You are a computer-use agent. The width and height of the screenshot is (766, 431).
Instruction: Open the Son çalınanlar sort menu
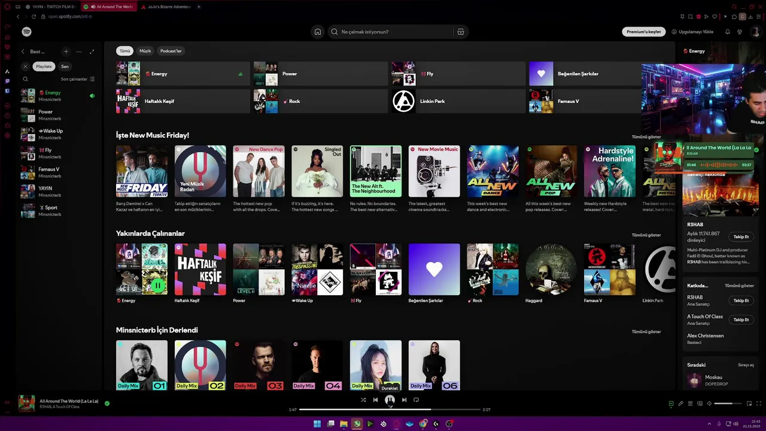tap(77, 79)
